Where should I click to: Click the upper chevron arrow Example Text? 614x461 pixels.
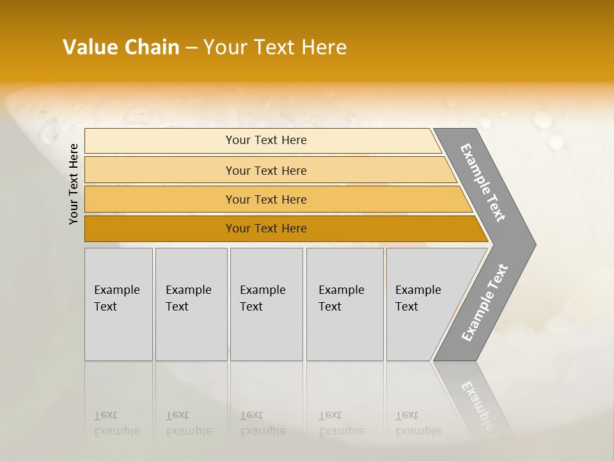pos(483,182)
